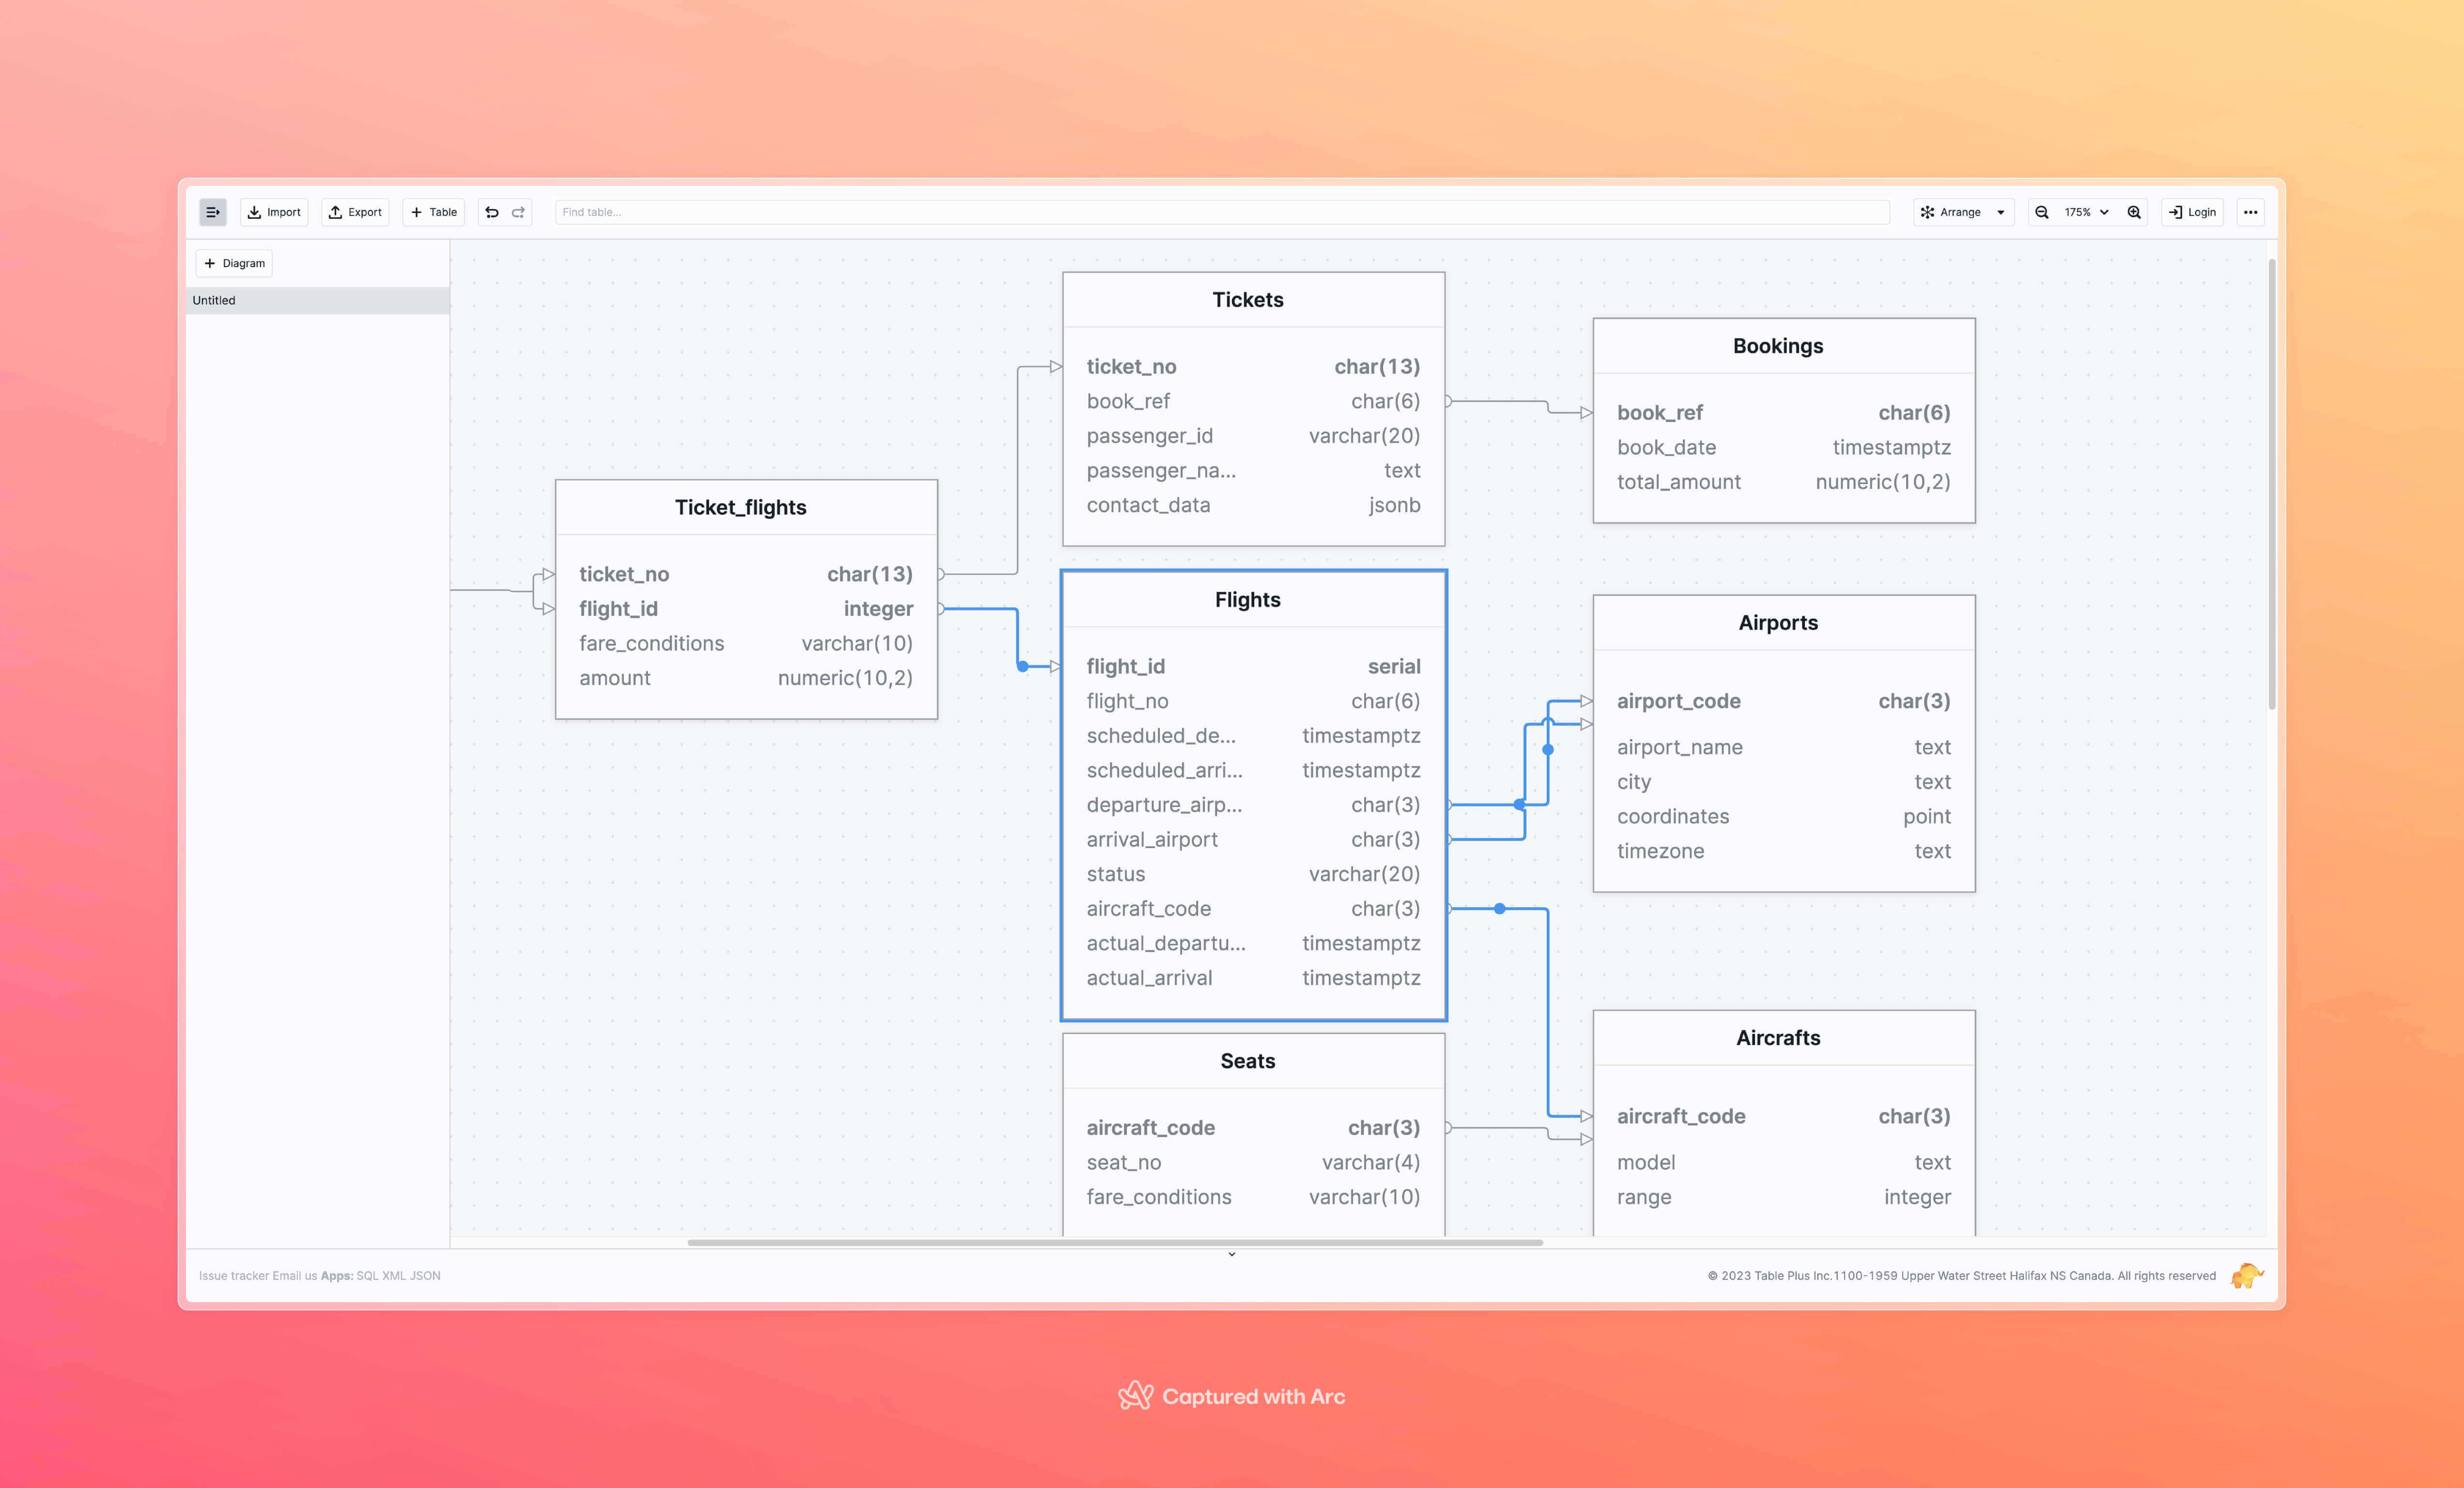Click the Redo arrow icon
The image size is (2464, 1488).
518,212
